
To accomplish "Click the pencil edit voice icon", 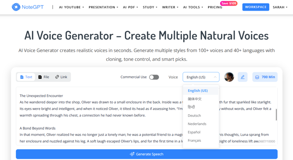I will click(243, 77).
